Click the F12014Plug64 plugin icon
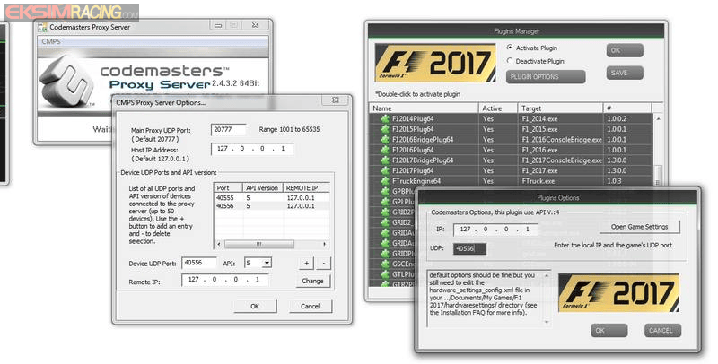718x364 pixels. coord(385,119)
